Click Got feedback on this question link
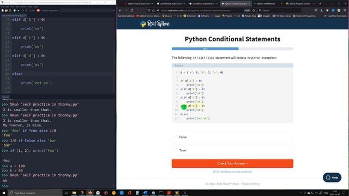This screenshot has height=196, width=349. (x=232, y=171)
